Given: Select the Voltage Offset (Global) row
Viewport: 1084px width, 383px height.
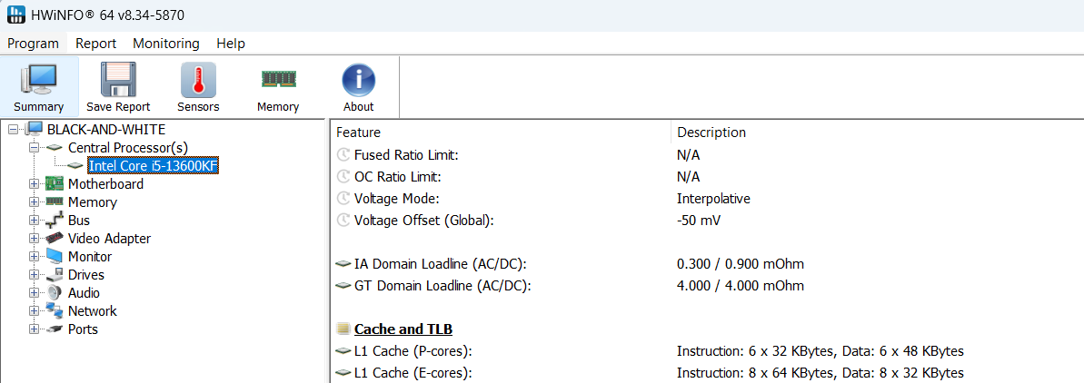Looking at the screenshot, I should 423,221.
